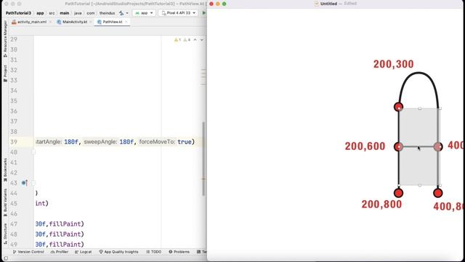Go to previous highlighted error arrow
This screenshot has height=262, width=465.
click(x=195, y=40)
